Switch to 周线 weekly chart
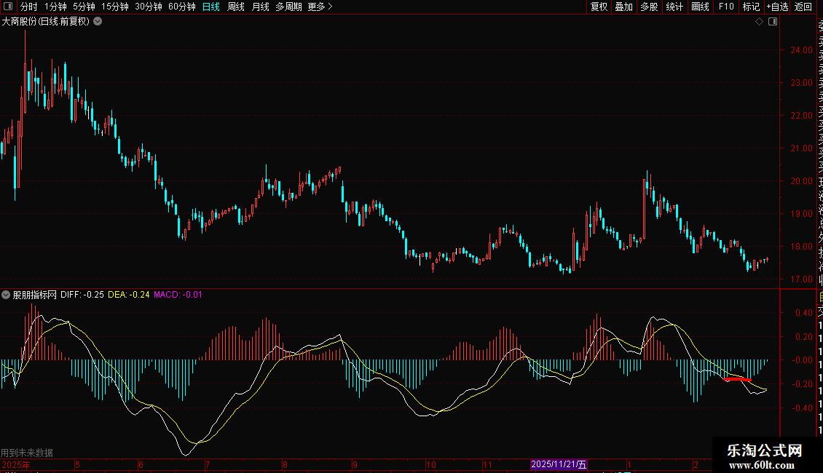Screen dimensions: 823x473 (x=236, y=7)
